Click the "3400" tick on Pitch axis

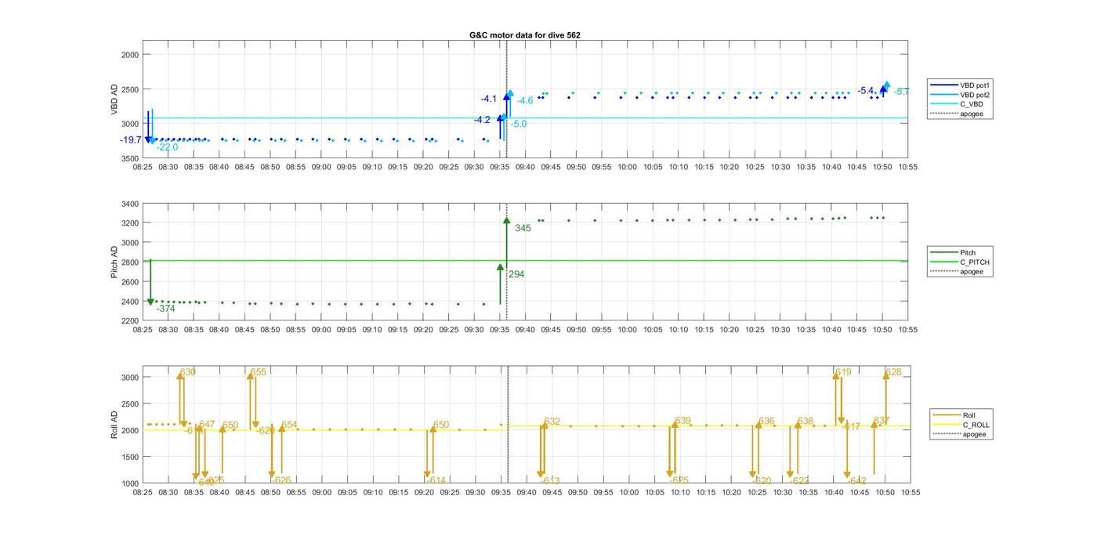tap(130, 204)
